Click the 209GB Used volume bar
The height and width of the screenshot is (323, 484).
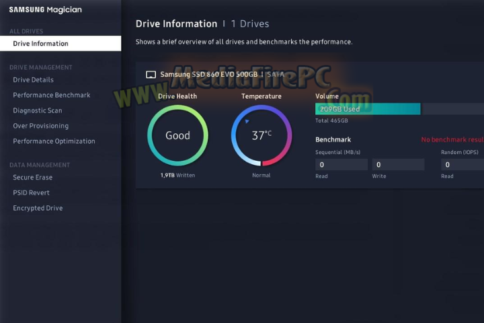coord(368,109)
